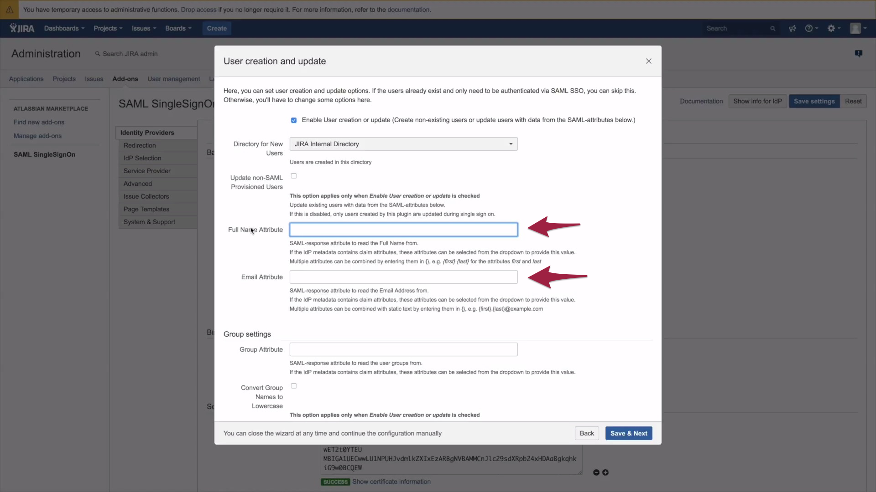
Task: Open the help question mark menu
Action: [811, 28]
